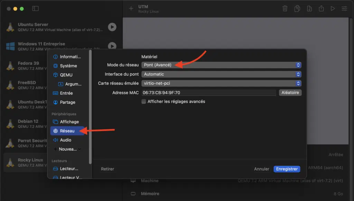Select the Parrot Security virtual machine

tap(25, 143)
